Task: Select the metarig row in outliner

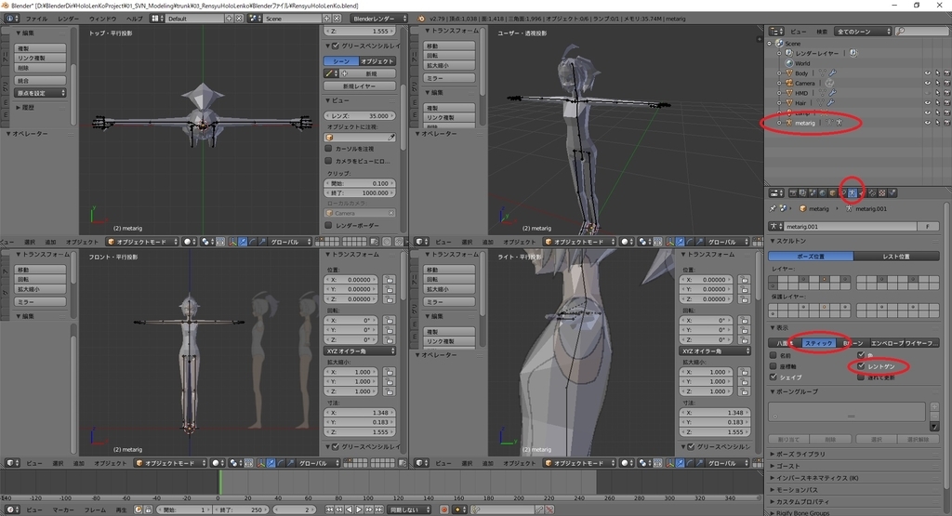Action: pyautogui.click(x=804, y=123)
